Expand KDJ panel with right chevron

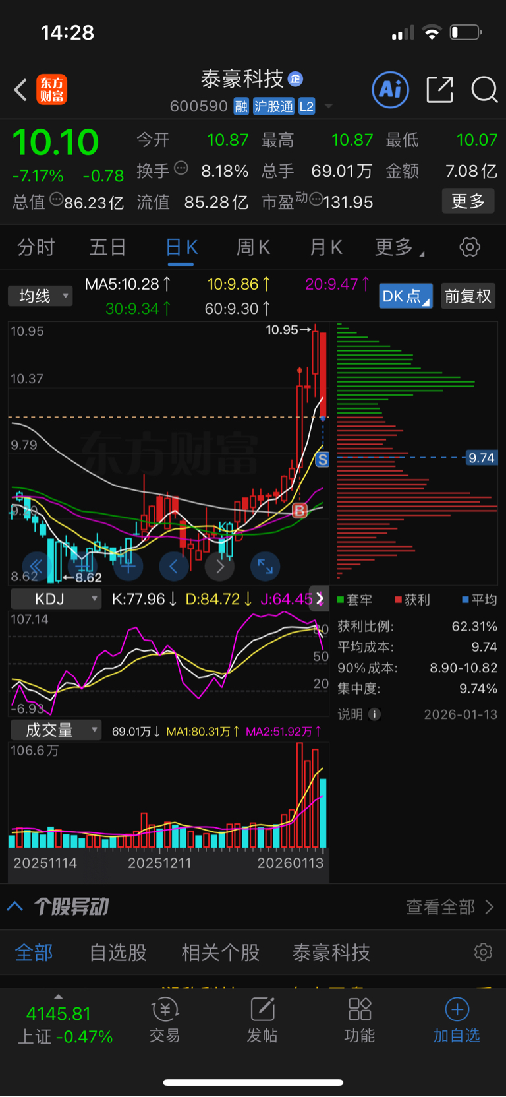click(320, 598)
